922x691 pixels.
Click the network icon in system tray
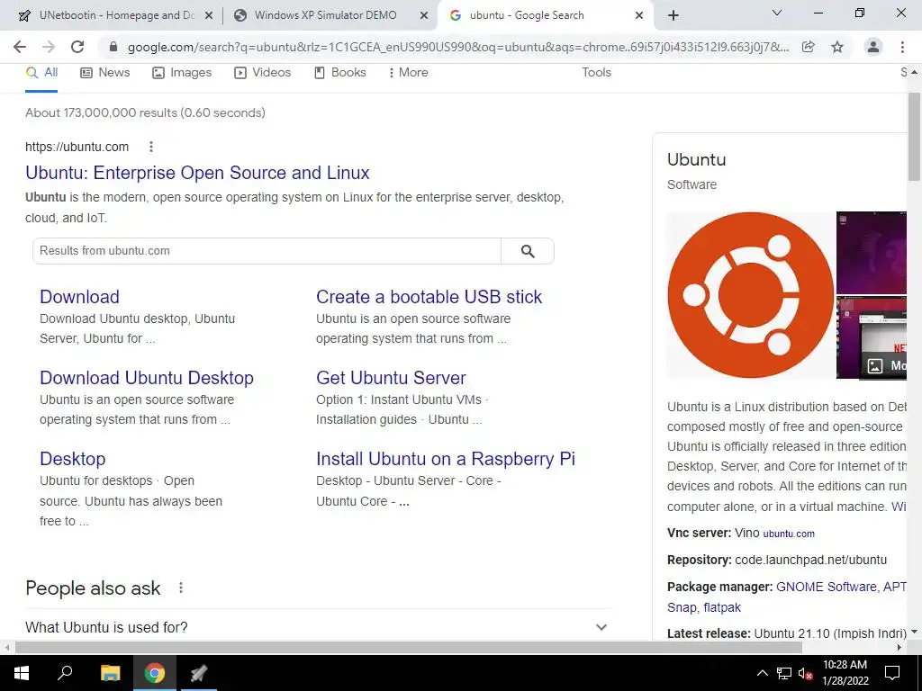(784, 673)
